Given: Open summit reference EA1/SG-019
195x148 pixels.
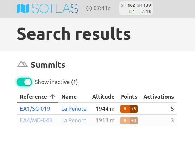Looking at the screenshot, I should click(35, 109).
